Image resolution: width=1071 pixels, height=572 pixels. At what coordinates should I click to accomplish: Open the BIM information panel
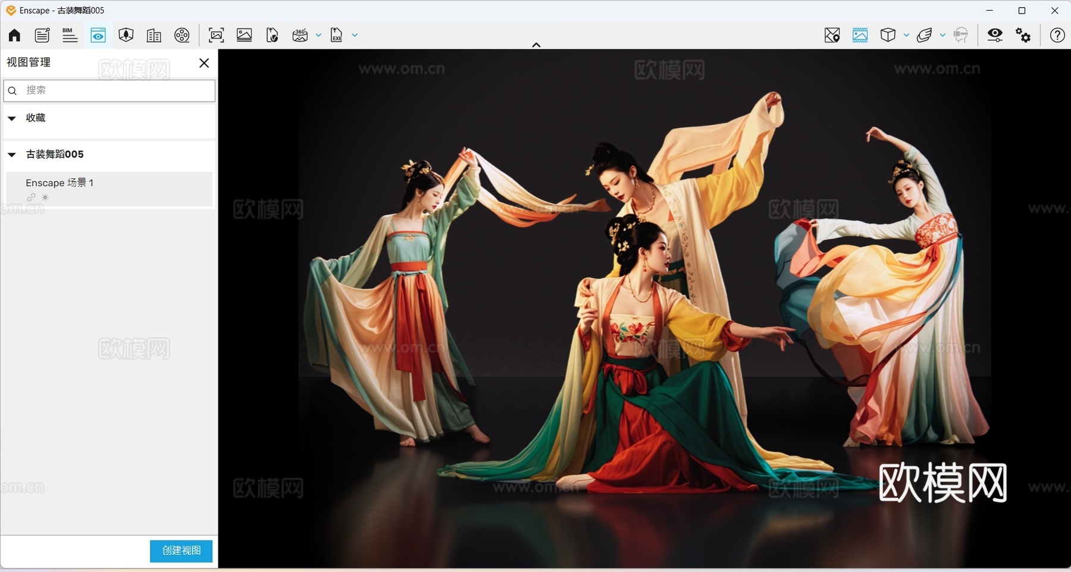coord(70,36)
